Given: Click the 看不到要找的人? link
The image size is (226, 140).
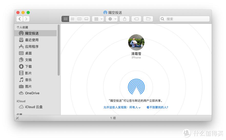Looking at the screenshot, I should (x=157, y=107).
